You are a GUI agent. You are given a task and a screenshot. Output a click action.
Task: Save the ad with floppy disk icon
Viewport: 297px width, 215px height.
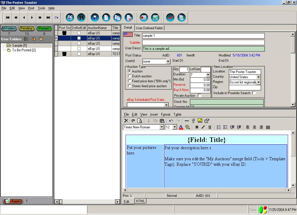95,18
